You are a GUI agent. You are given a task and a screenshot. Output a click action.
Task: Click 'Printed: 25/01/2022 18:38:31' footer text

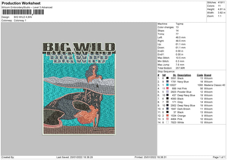(x=151, y=157)
